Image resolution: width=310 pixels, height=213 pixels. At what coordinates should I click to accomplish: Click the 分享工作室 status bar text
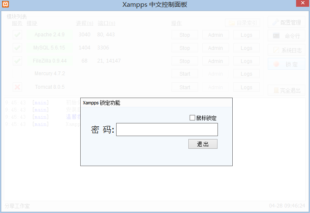click(17, 206)
